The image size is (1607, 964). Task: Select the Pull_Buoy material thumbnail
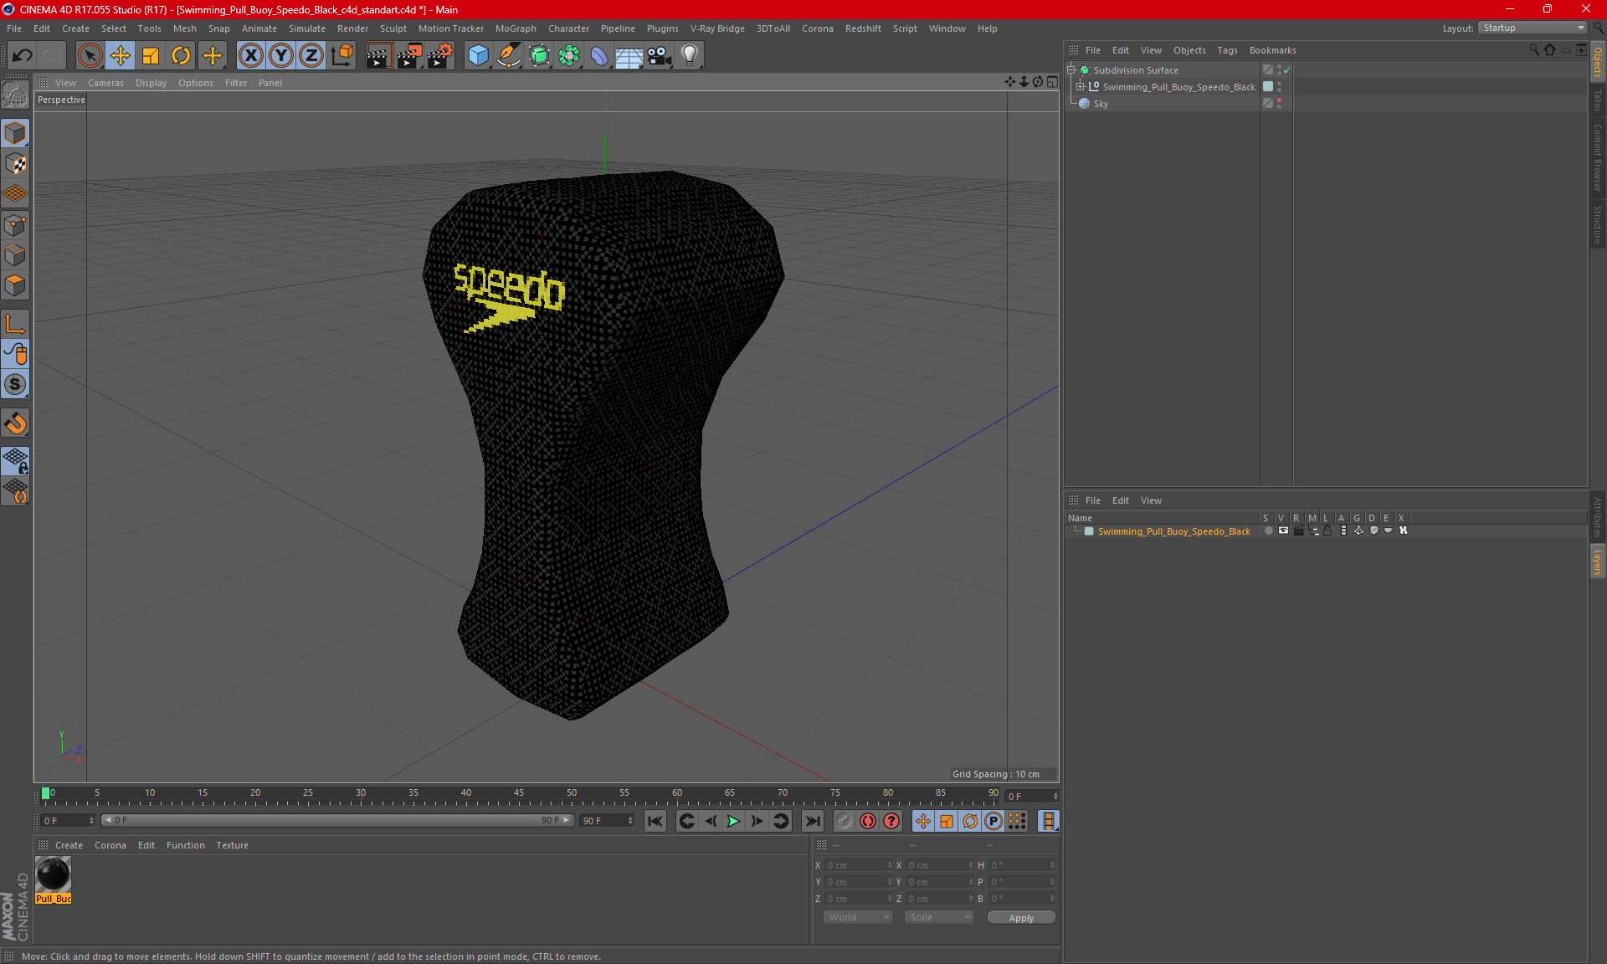[54, 879]
